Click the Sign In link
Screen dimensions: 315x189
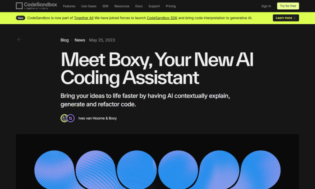266,6
